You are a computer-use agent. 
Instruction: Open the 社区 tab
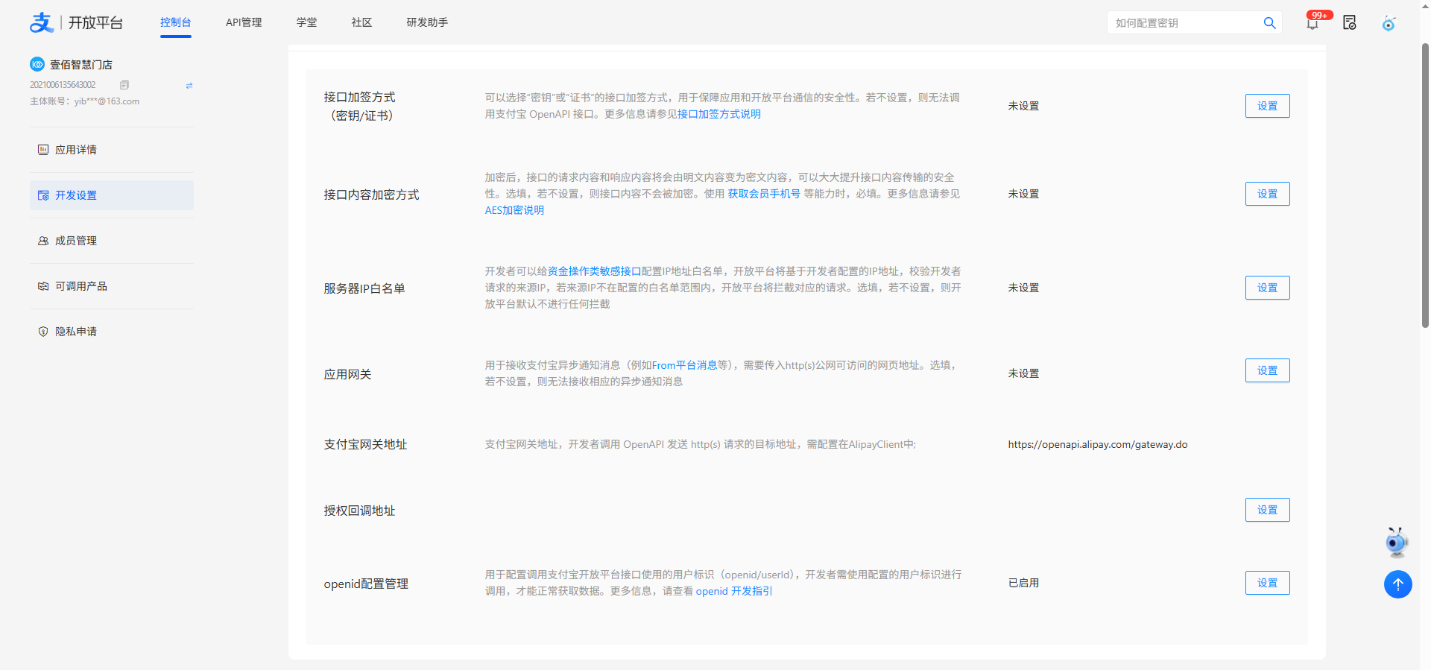[361, 22]
